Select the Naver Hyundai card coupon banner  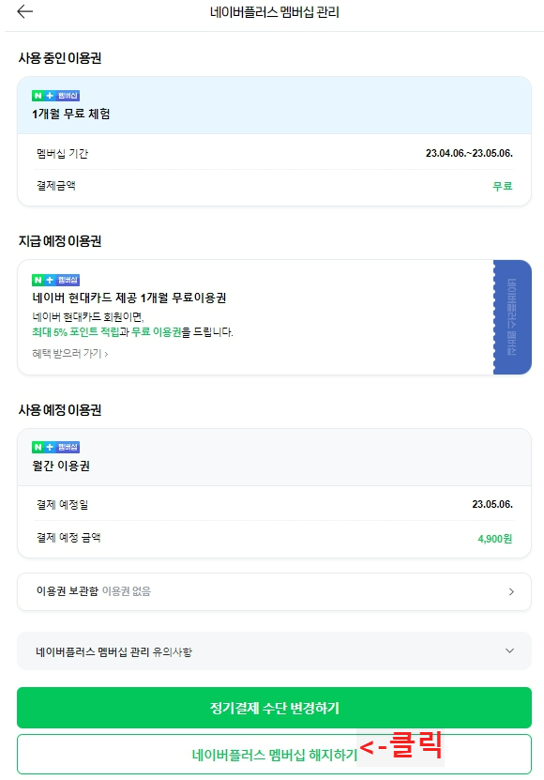pyautogui.click(x=253, y=315)
